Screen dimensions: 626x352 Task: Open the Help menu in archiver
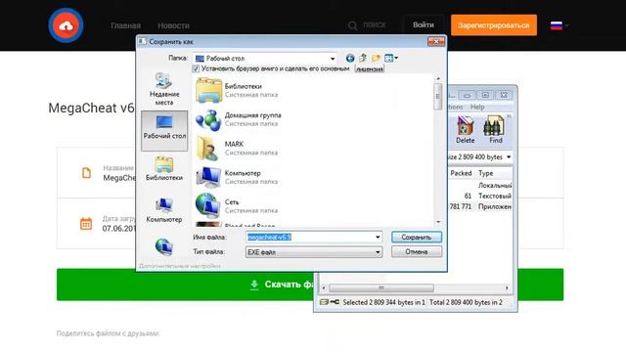(477, 107)
